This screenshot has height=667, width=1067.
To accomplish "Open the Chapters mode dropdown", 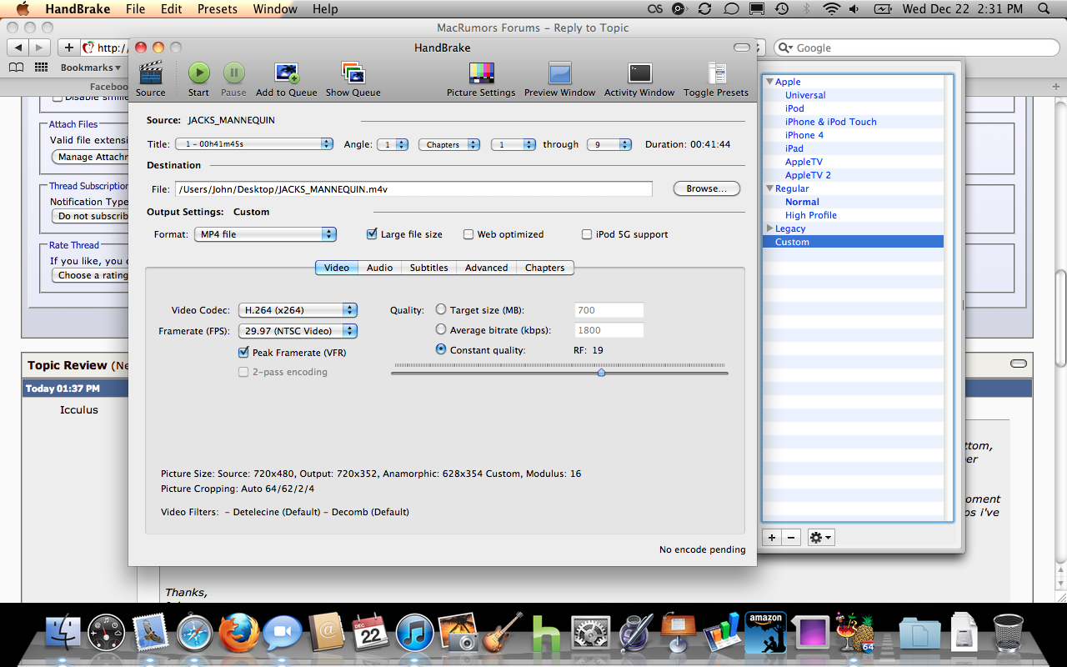I will coord(449,144).
